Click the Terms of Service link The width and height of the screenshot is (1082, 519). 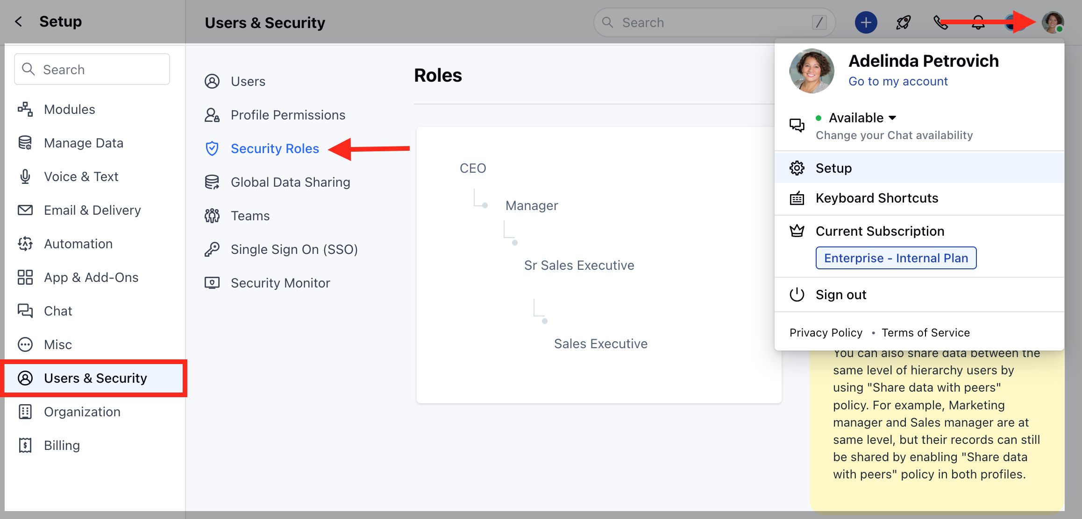point(925,333)
